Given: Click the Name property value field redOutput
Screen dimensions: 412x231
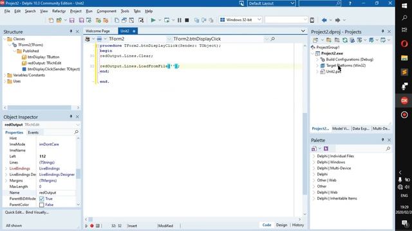Looking at the screenshot, I should point(57,193).
